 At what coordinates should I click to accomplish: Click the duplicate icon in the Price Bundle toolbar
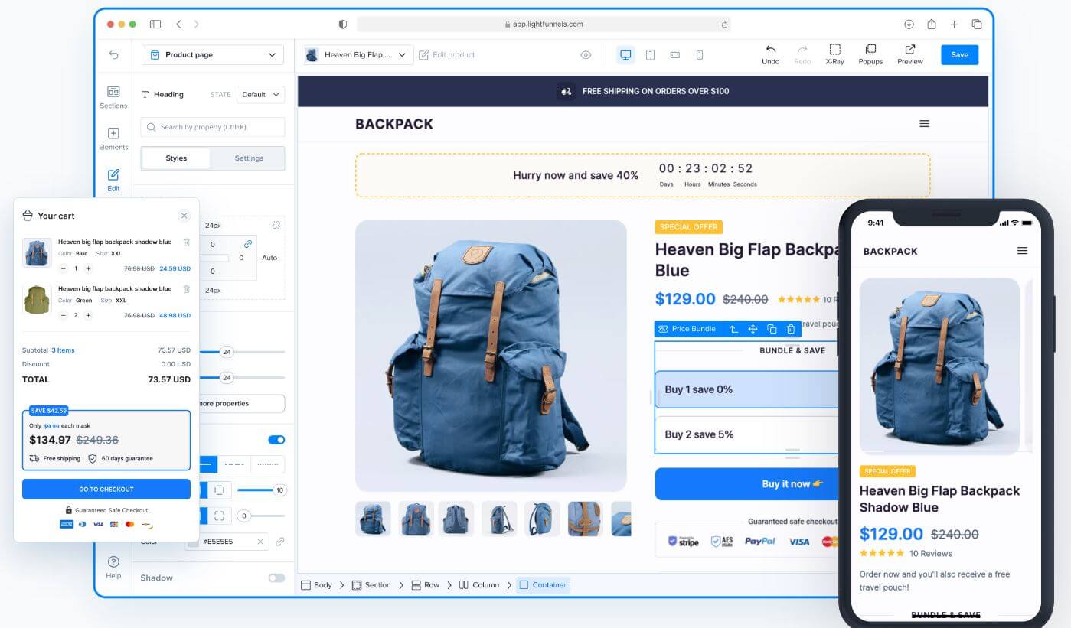point(772,329)
